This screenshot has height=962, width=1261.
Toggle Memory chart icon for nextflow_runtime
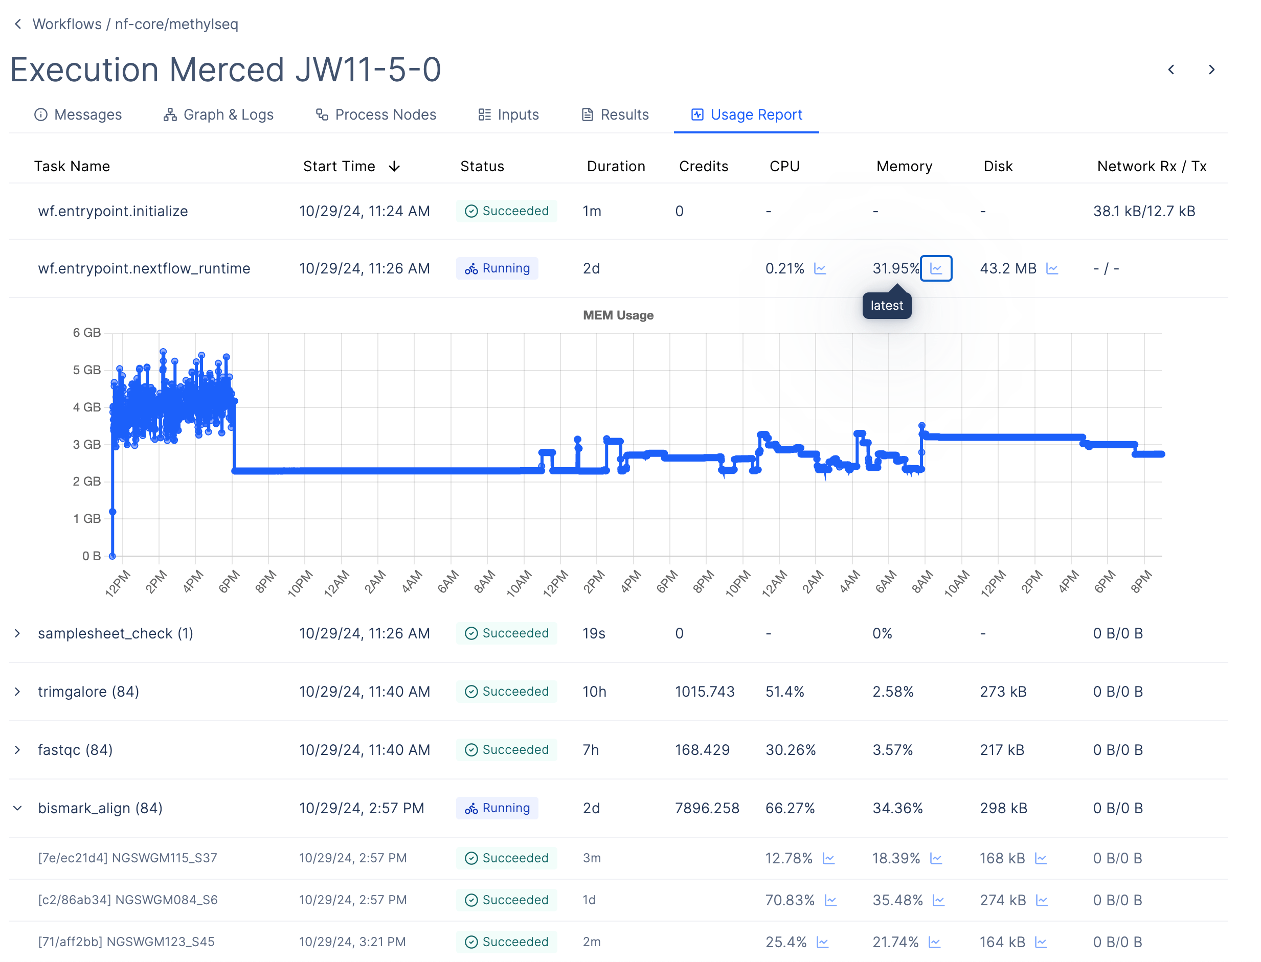(x=936, y=268)
